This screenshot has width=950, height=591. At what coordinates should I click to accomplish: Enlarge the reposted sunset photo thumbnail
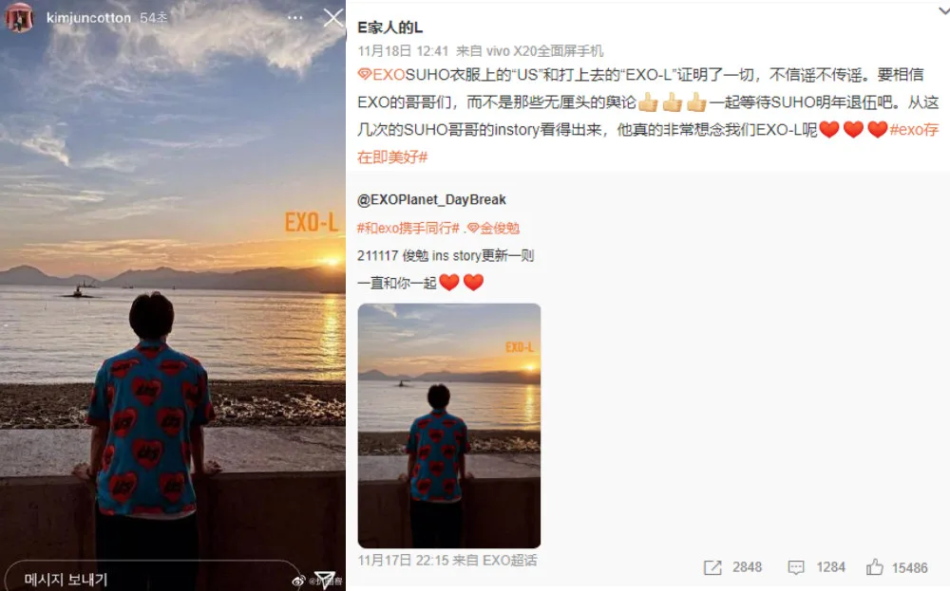click(x=449, y=426)
